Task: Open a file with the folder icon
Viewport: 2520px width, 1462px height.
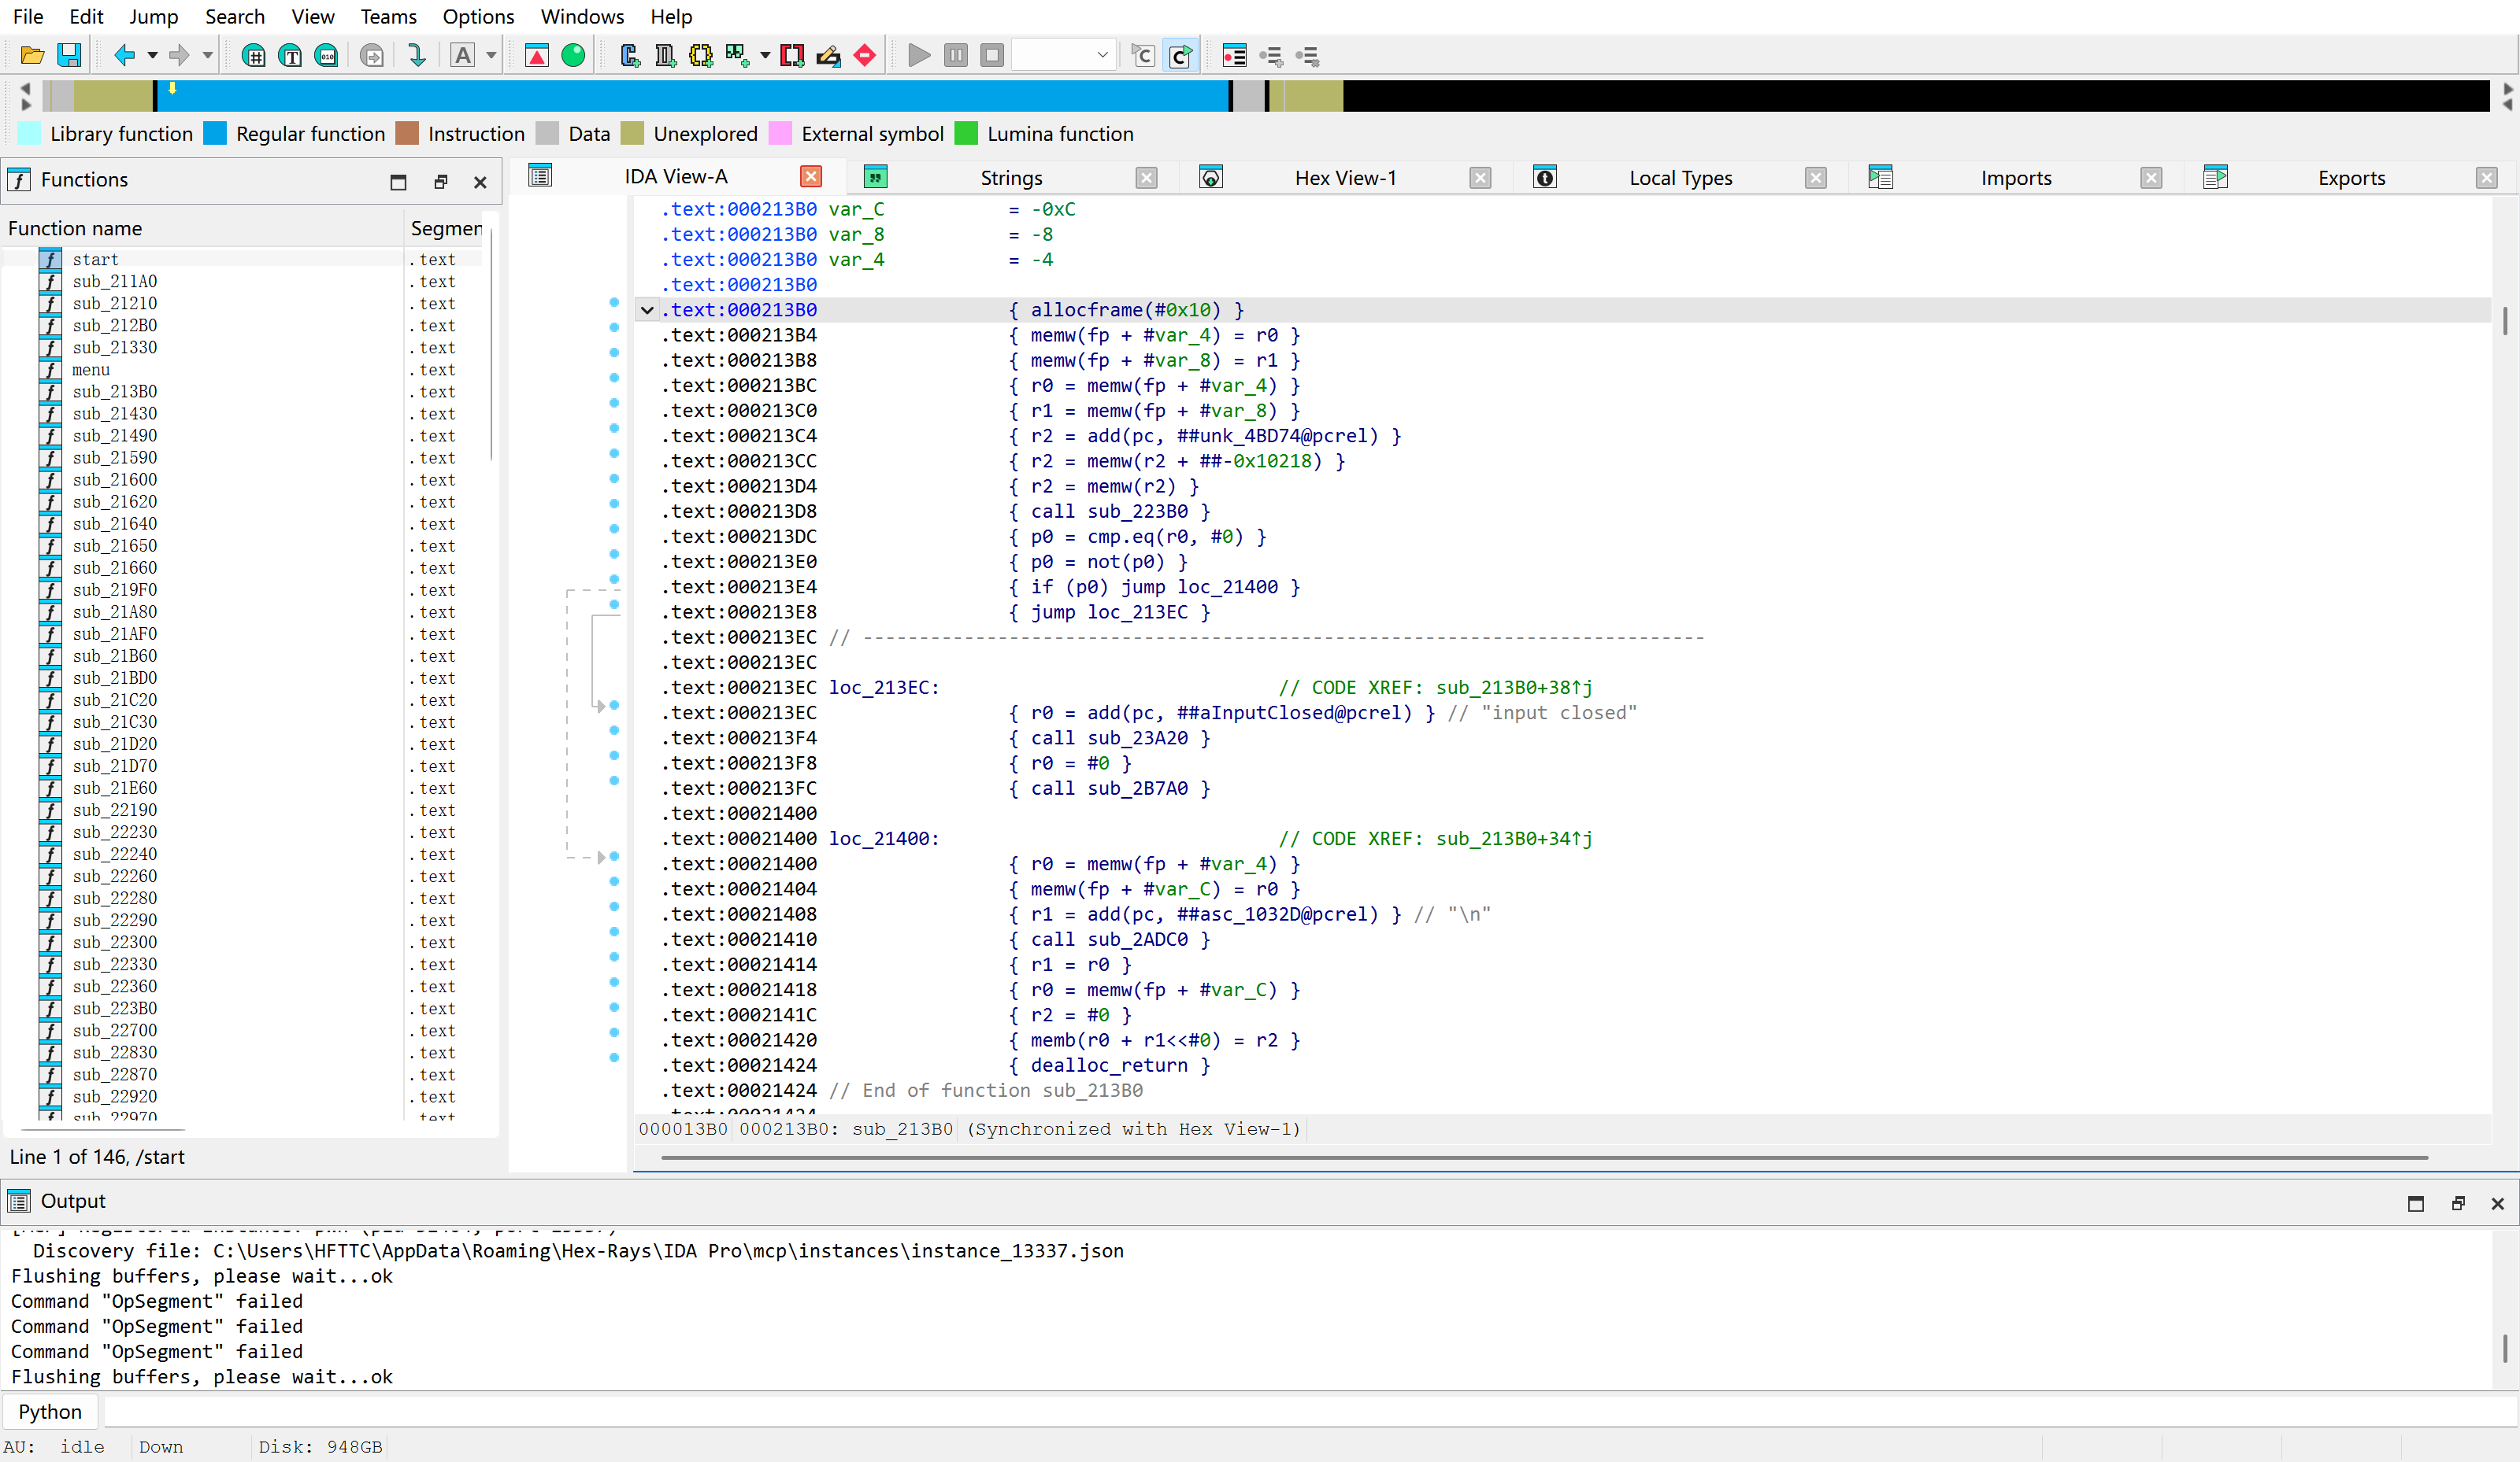Action: click(x=32, y=56)
